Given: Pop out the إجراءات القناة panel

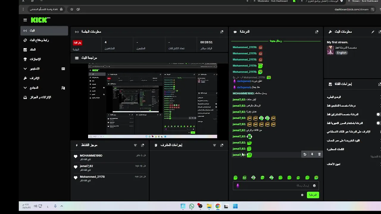Looking at the screenshot, I should tap(380, 84).
